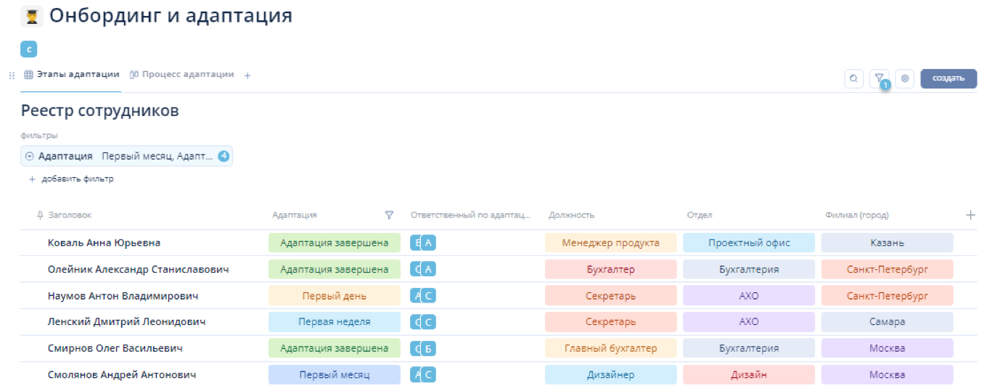
Task: Click the red 'Дизайн' department tag
Action: pyautogui.click(x=748, y=375)
